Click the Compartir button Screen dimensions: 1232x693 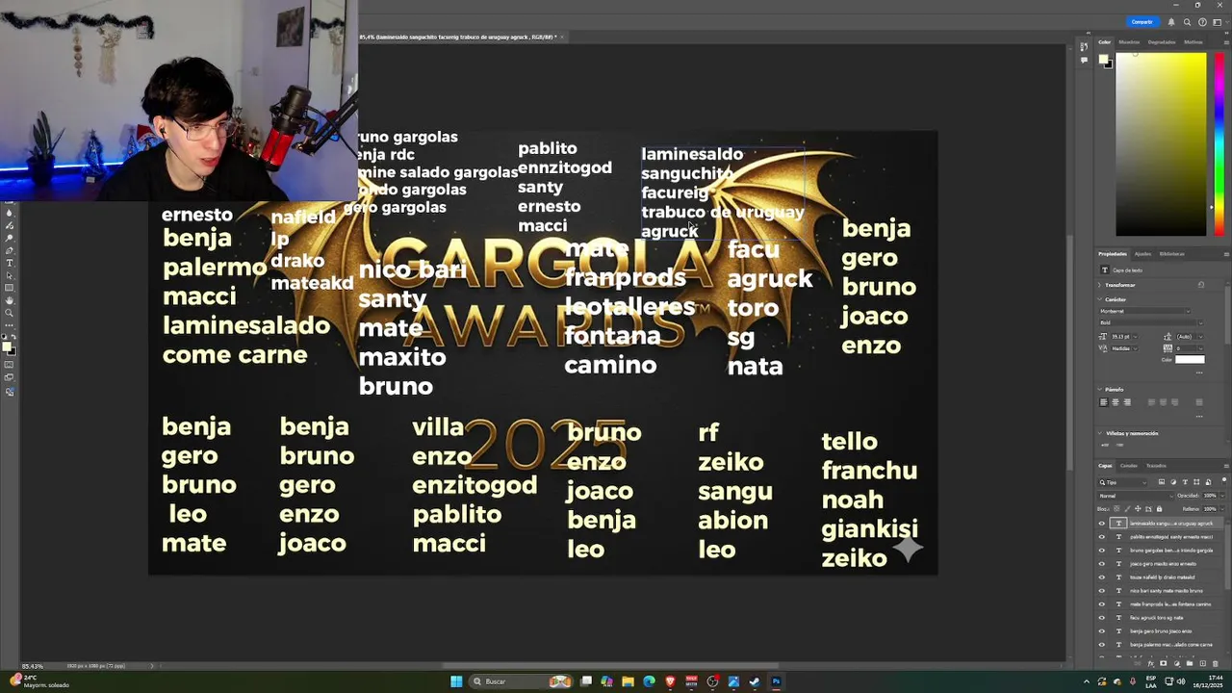(x=1142, y=22)
